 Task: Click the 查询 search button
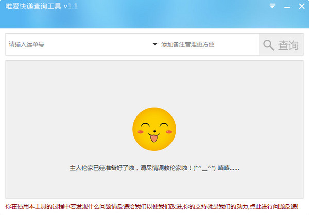pyautogui.click(x=281, y=45)
